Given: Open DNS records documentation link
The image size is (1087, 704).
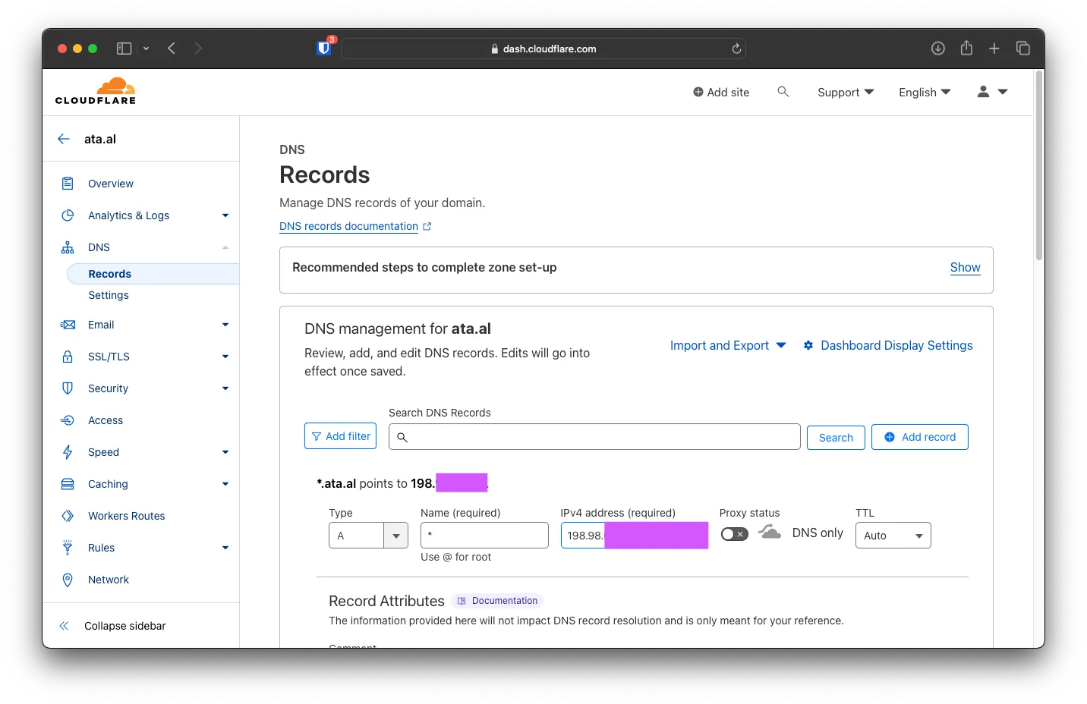Looking at the screenshot, I should pyautogui.click(x=355, y=226).
